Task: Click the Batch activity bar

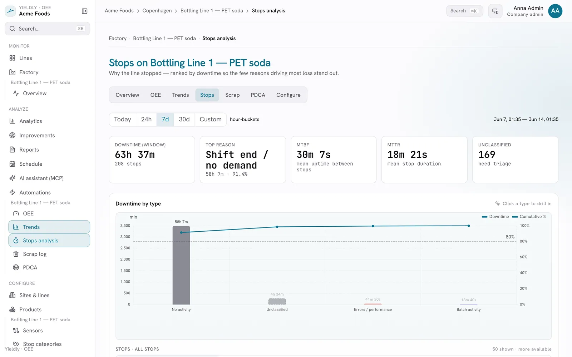Action: [x=469, y=305]
